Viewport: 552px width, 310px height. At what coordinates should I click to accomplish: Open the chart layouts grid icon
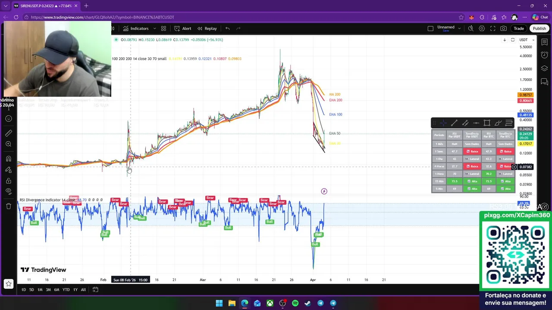click(163, 28)
